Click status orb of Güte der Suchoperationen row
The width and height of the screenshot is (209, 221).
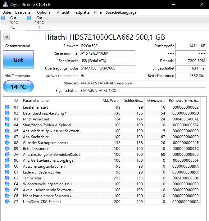(7, 143)
